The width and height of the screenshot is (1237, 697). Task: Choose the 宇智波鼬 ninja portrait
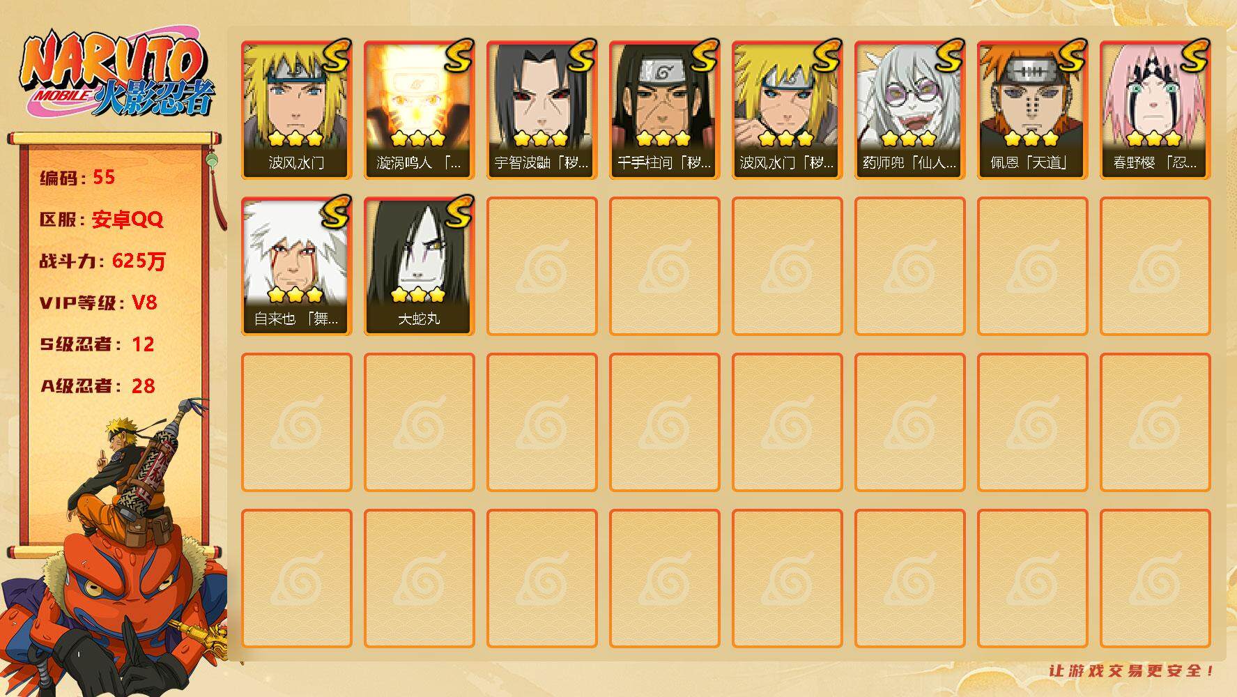tap(541, 110)
